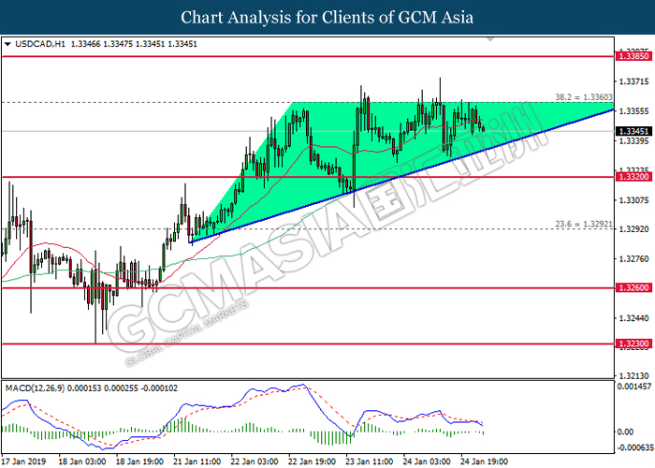Click the OHLC values 1.33466 1.33475 1.33451
Screen dimensions: 655x468
[x=117, y=44]
